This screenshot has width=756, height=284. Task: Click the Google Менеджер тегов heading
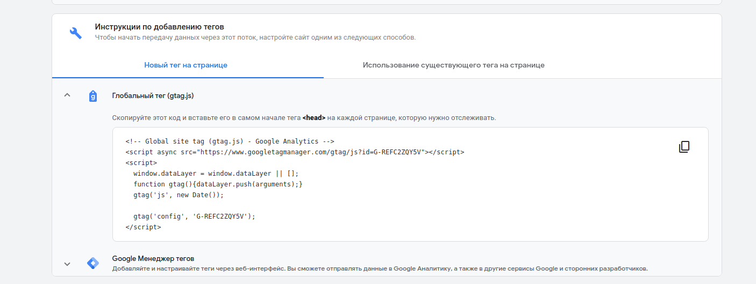coord(153,258)
